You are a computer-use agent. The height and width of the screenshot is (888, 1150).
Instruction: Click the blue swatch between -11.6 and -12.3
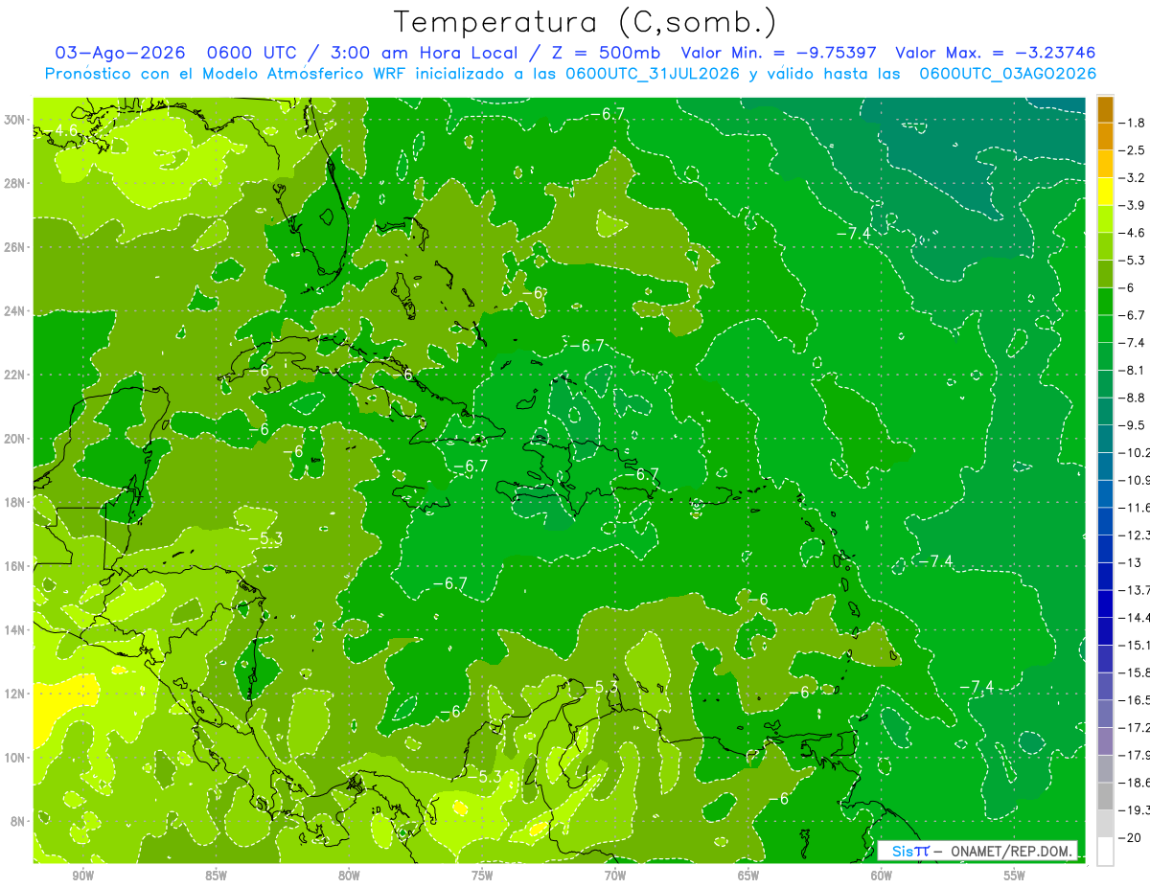pyautogui.click(x=1105, y=521)
